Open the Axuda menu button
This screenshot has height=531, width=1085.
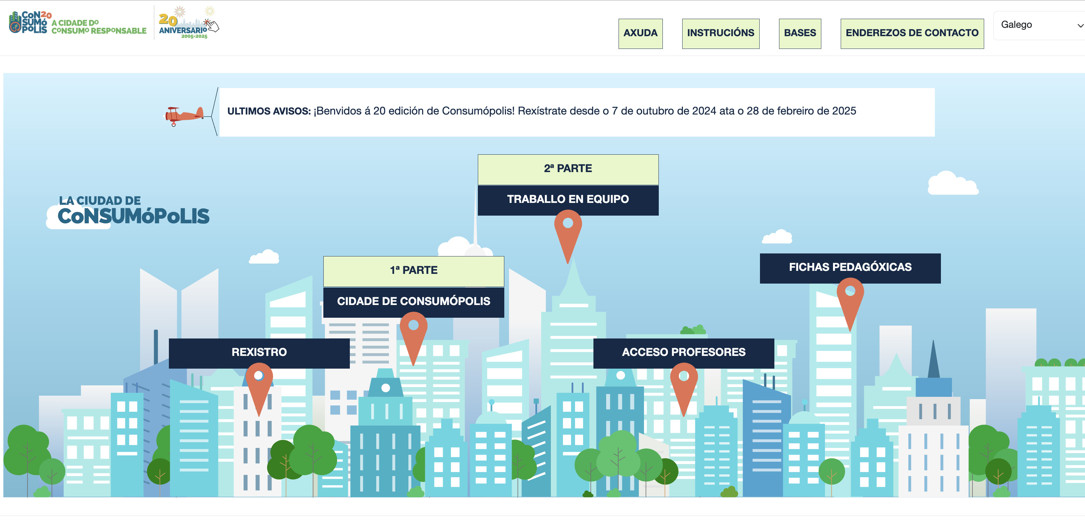pyautogui.click(x=640, y=33)
